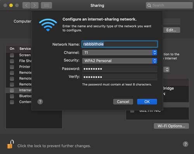Image resolution: width=194 pixels, height=154 pixels.
Task: Select the Content caching service row
Action: coord(19,102)
